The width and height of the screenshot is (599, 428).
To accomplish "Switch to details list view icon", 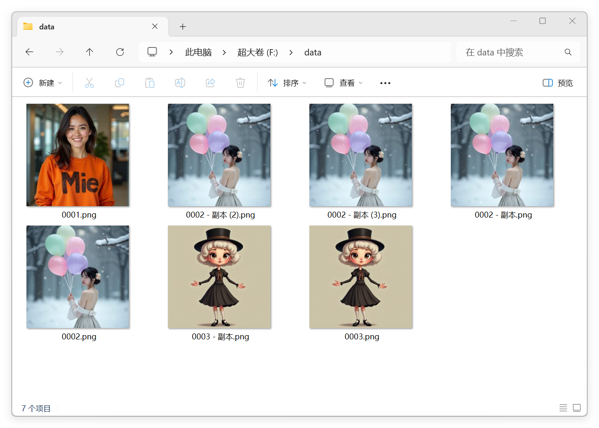I will [563, 407].
